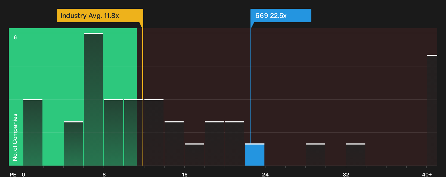Click the histogram bar starting at PE 0
Image resolution: width=446 pixels, height=177 pixels.
[x=33, y=132]
